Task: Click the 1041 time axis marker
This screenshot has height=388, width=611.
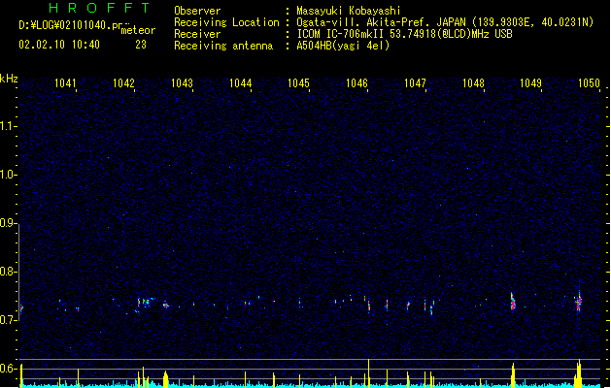Action: (65, 83)
